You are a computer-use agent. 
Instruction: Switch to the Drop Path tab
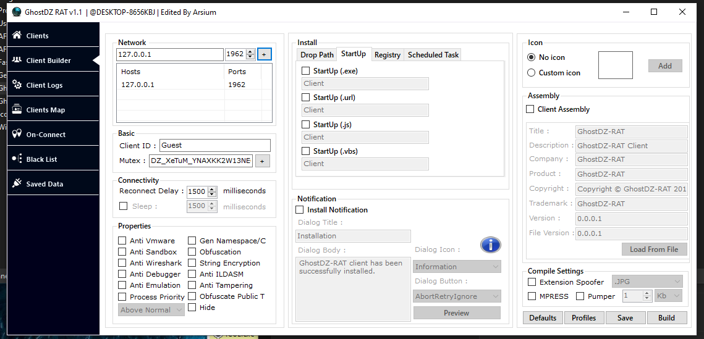(317, 55)
